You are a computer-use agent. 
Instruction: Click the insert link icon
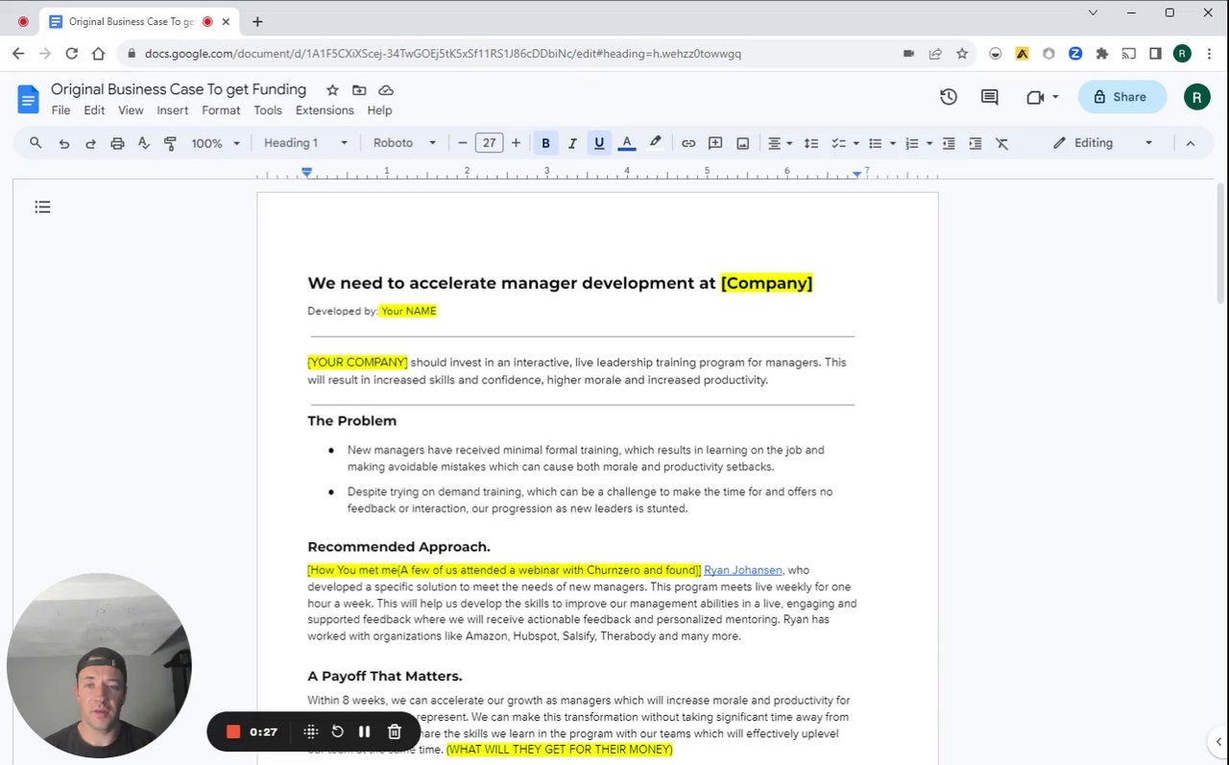click(x=688, y=143)
